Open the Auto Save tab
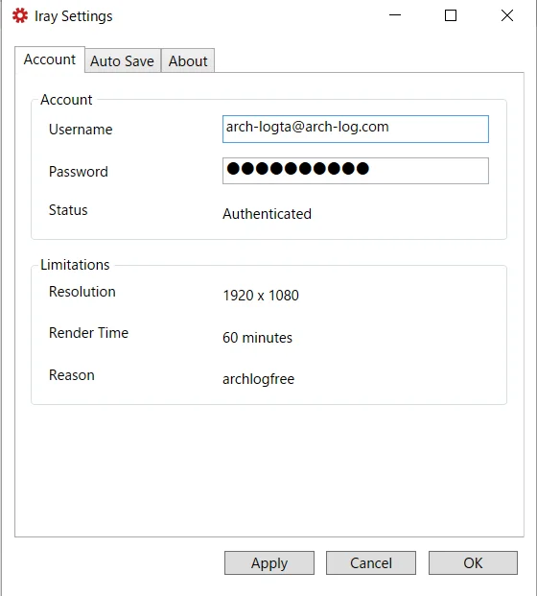Image resolution: width=537 pixels, height=596 pixels. [123, 60]
